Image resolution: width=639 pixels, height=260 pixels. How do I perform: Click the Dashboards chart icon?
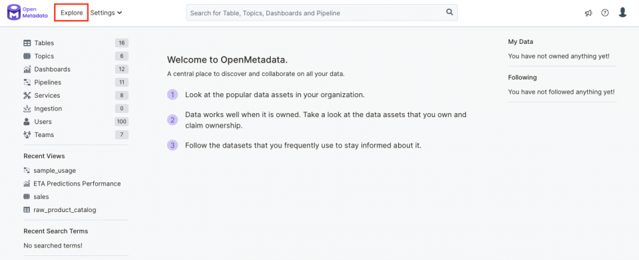27,69
